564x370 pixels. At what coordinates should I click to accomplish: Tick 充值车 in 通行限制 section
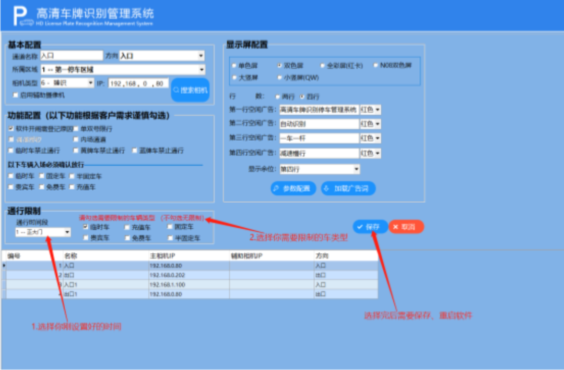(127, 227)
